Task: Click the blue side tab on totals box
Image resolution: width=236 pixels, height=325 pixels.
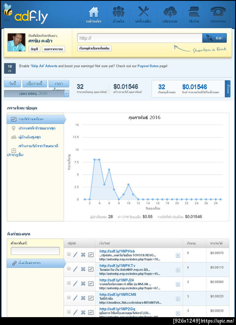Action: point(227,89)
